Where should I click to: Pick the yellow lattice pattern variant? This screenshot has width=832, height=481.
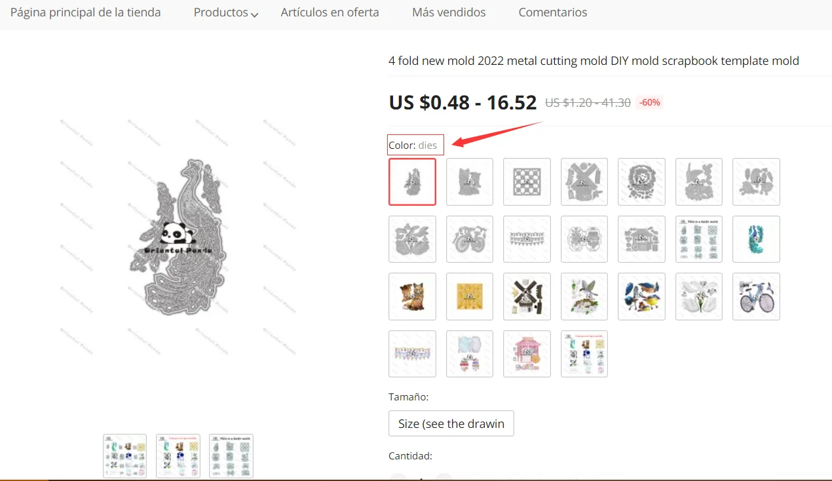click(470, 296)
